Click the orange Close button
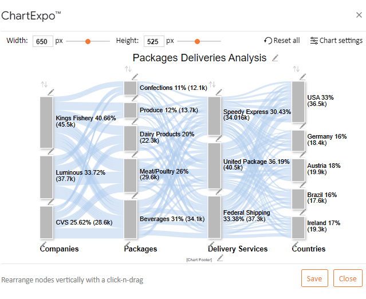The width and height of the screenshot is (366, 299). point(348,278)
